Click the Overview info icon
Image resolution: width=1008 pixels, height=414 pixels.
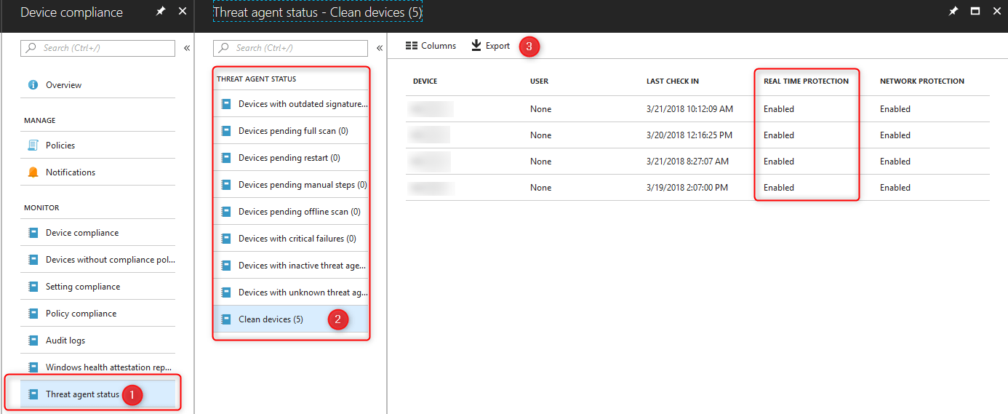click(33, 85)
